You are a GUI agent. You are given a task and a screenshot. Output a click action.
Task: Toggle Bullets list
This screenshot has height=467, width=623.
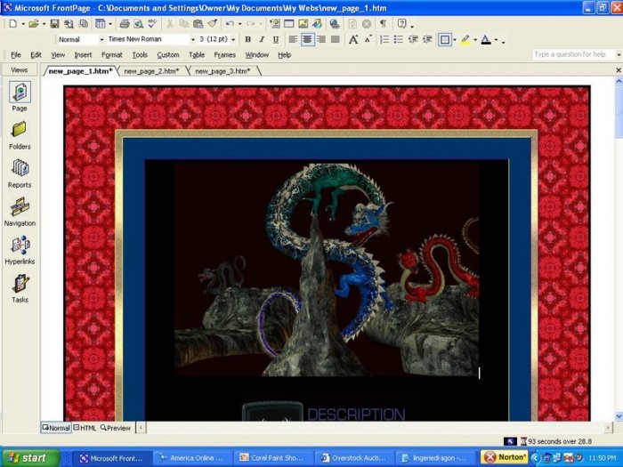click(x=398, y=39)
